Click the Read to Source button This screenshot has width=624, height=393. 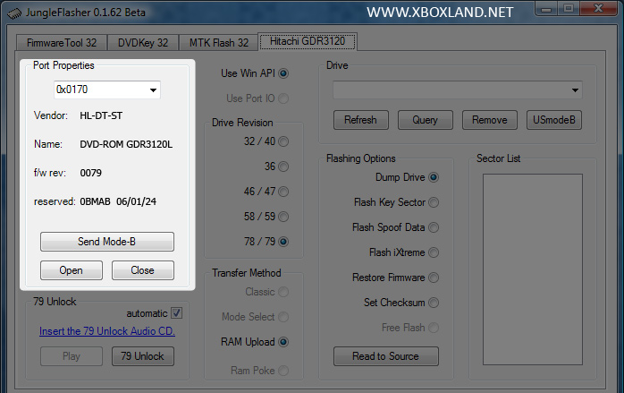(386, 356)
